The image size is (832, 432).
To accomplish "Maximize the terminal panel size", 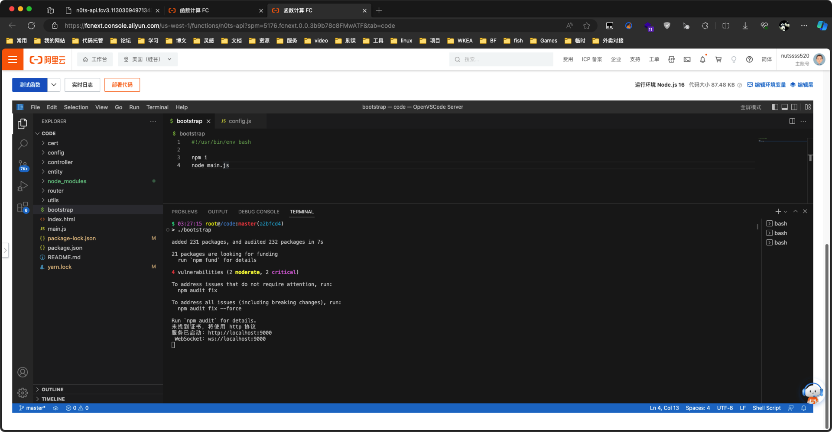I will pos(795,211).
